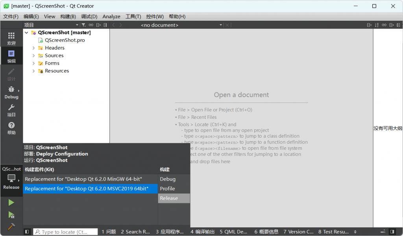Toggle synchronize with editor link icon in project panel
This screenshot has height=236, width=403.
[91, 25]
